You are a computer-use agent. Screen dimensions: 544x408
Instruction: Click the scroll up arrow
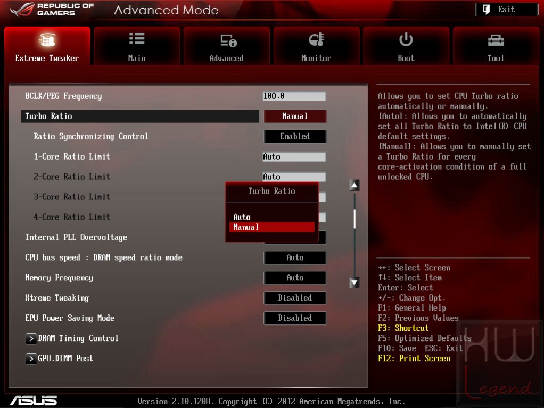(x=354, y=185)
